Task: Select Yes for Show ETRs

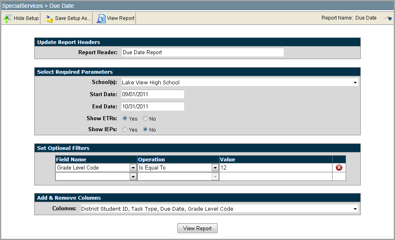Action: click(125, 119)
